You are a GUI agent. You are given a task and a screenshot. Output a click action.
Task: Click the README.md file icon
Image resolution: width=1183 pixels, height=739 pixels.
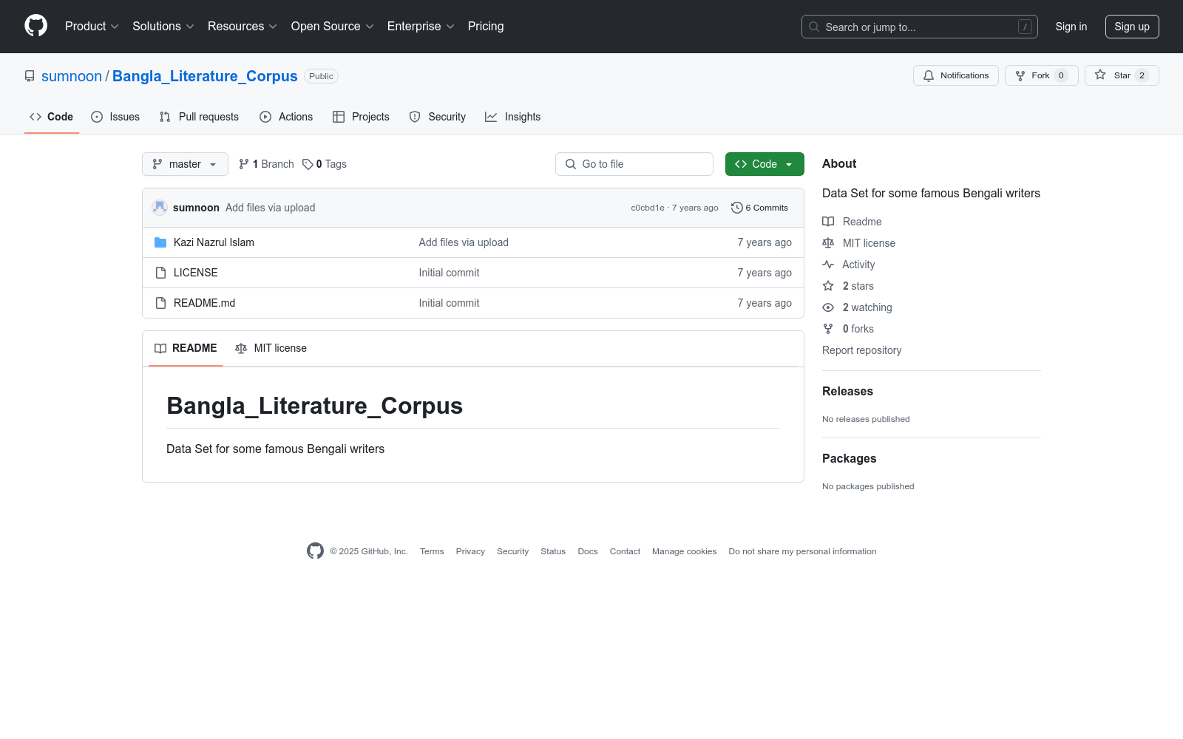[x=160, y=303]
